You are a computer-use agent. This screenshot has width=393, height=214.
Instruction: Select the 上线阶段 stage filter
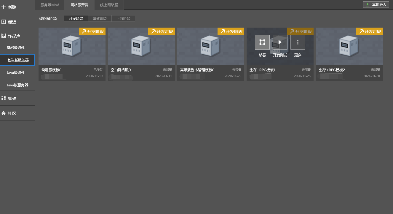pos(123,18)
